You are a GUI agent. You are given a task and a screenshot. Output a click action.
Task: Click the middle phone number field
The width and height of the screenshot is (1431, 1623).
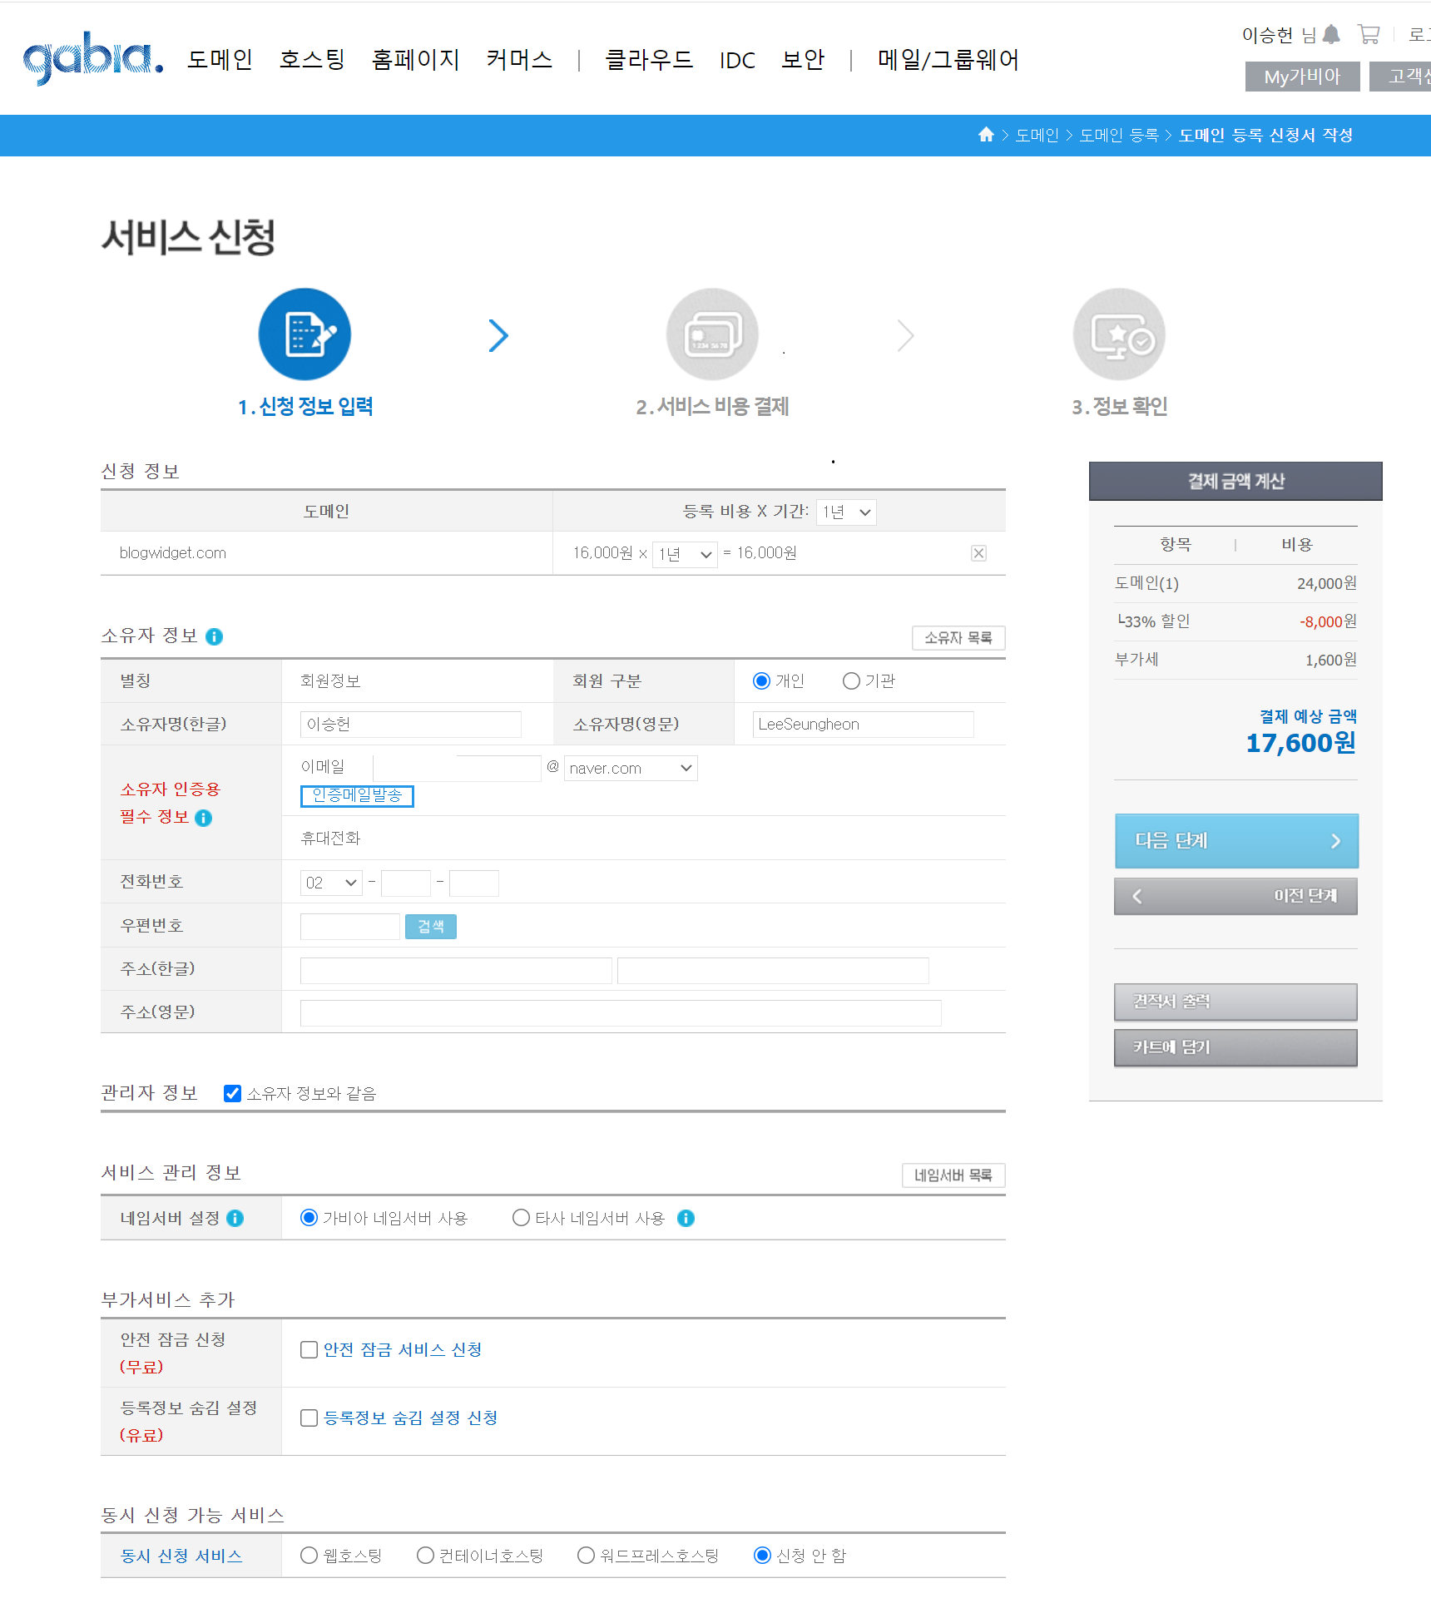(x=406, y=883)
